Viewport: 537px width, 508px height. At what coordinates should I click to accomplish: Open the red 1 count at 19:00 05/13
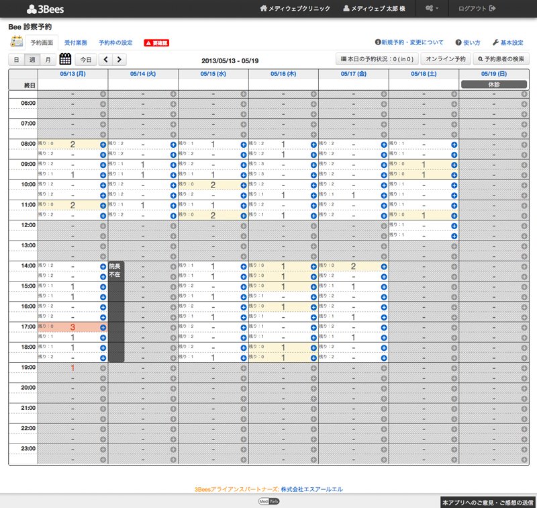(72, 368)
